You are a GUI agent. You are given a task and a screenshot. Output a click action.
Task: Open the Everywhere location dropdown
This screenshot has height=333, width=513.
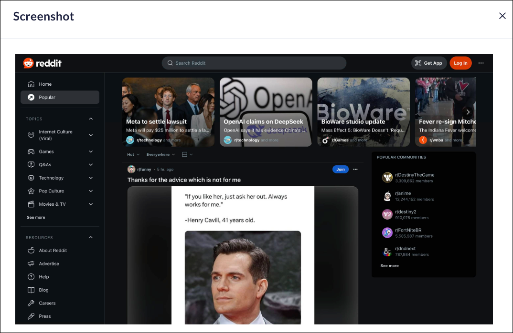(x=160, y=154)
